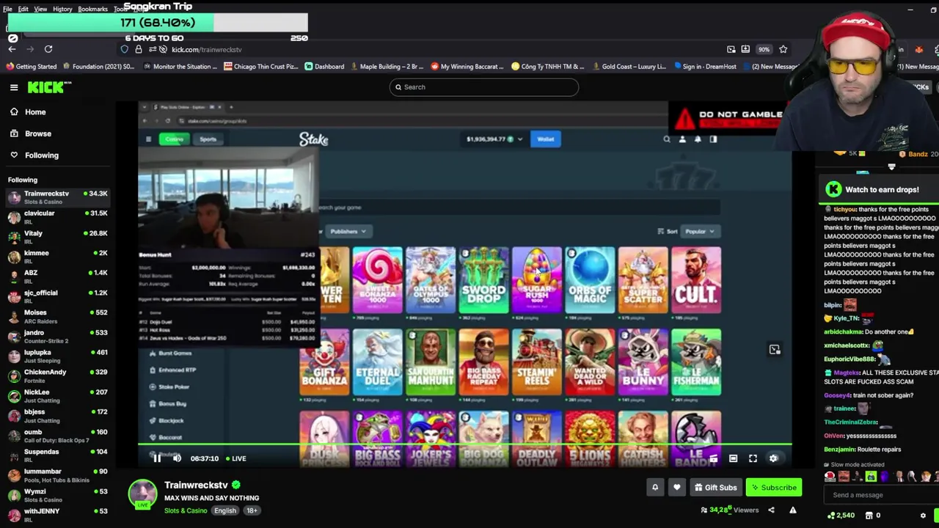The height and width of the screenshot is (528, 939).
Task: Click the MetaMask fox extension icon
Action: [x=919, y=49]
